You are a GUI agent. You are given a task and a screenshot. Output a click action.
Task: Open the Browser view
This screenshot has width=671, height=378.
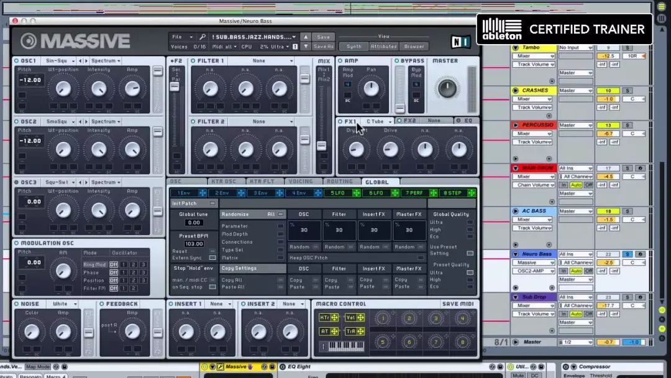click(414, 47)
